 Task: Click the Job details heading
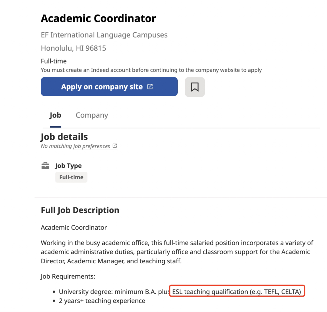point(64,137)
